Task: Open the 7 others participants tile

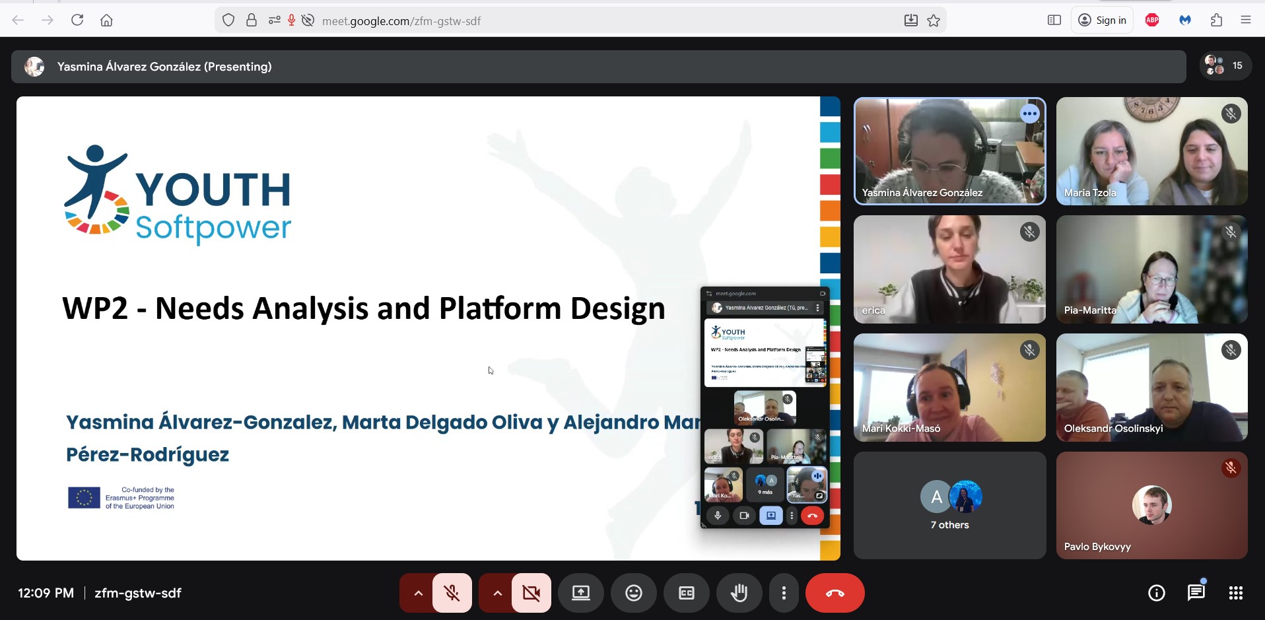Action: coord(950,506)
